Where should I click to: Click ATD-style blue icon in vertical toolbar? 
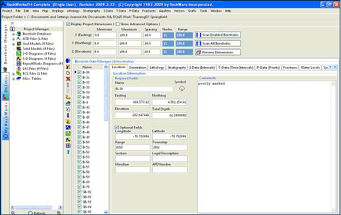pos(68,127)
